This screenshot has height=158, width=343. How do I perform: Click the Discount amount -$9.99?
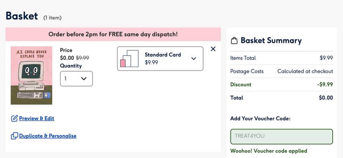[325, 84]
